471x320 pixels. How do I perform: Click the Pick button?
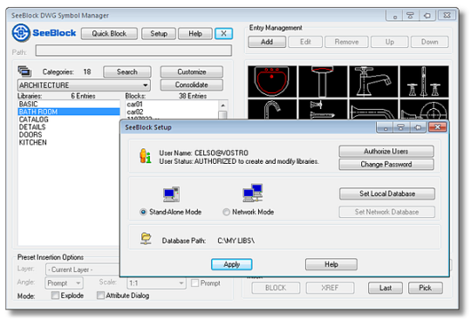426,288
